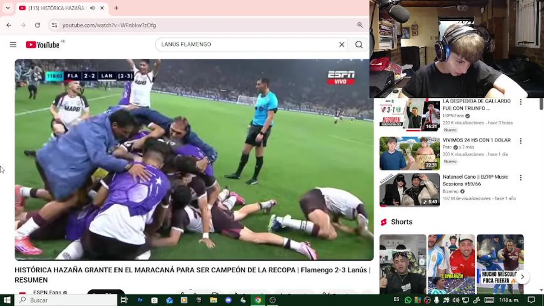Open a new browser tab
Viewport: 544px width, 306px height.
pos(116,8)
